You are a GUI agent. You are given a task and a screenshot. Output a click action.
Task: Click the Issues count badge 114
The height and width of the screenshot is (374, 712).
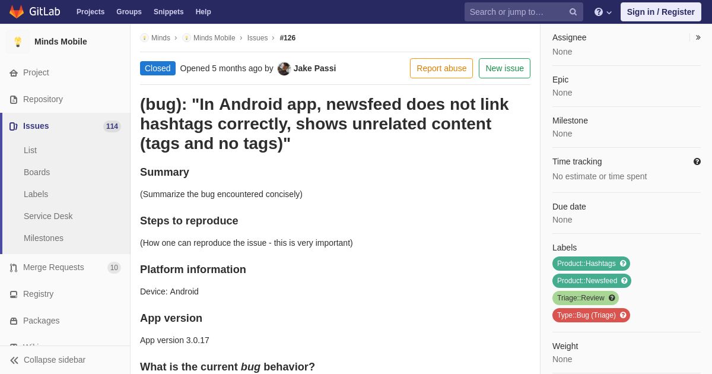click(112, 126)
